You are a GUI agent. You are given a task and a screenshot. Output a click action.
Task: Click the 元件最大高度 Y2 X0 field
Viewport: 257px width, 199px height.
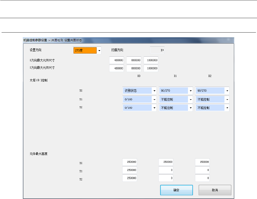130,178
